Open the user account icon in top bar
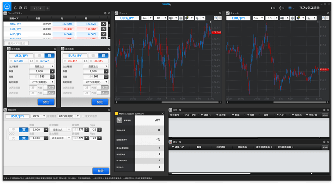This screenshot has height=184, width=334. (15, 8)
